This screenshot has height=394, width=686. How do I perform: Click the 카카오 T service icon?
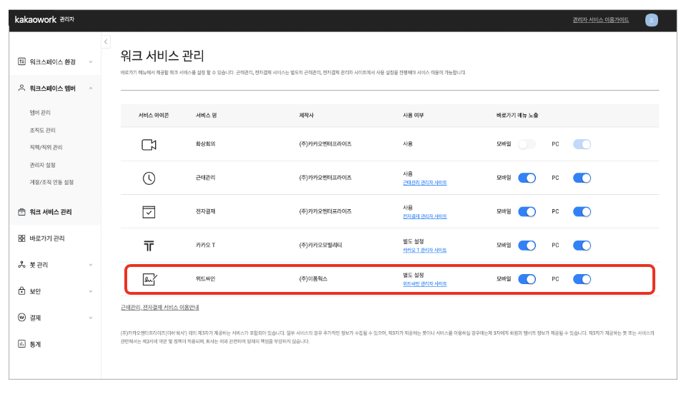tap(149, 246)
